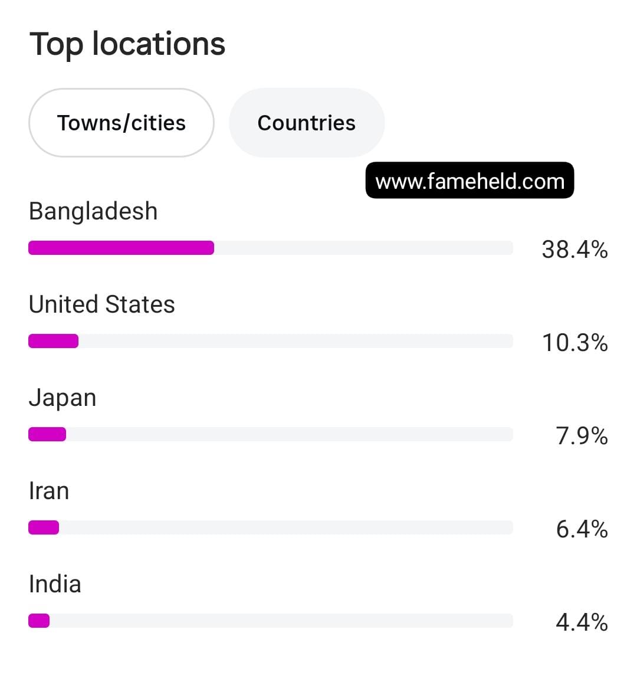Tap the 4.4% percentage value
The image size is (637, 695).
[x=582, y=622]
